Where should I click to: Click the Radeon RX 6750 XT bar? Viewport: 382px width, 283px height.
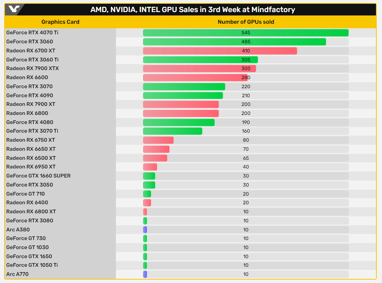pos(158,140)
